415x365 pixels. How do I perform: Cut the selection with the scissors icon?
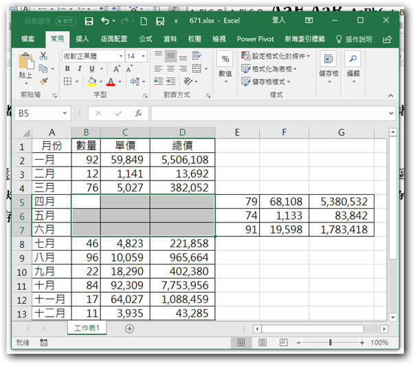coord(43,56)
